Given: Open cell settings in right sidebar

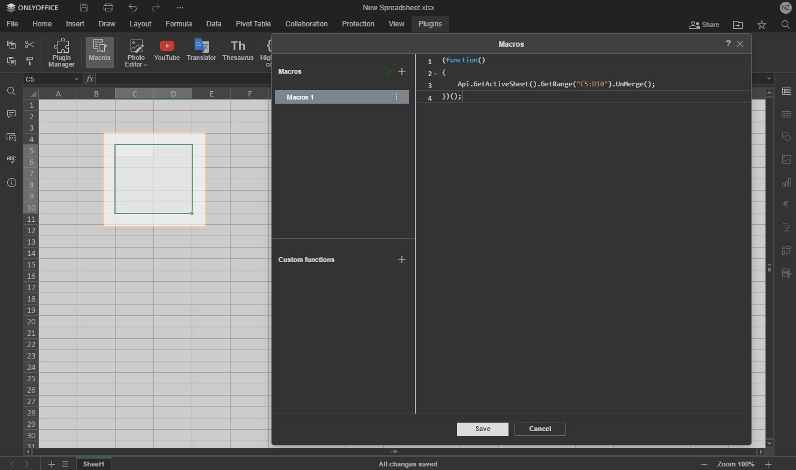Looking at the screenshot, I should coord(786,91).
